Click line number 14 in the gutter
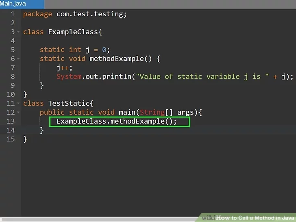296x222 pixels. [x=11, y=130]
